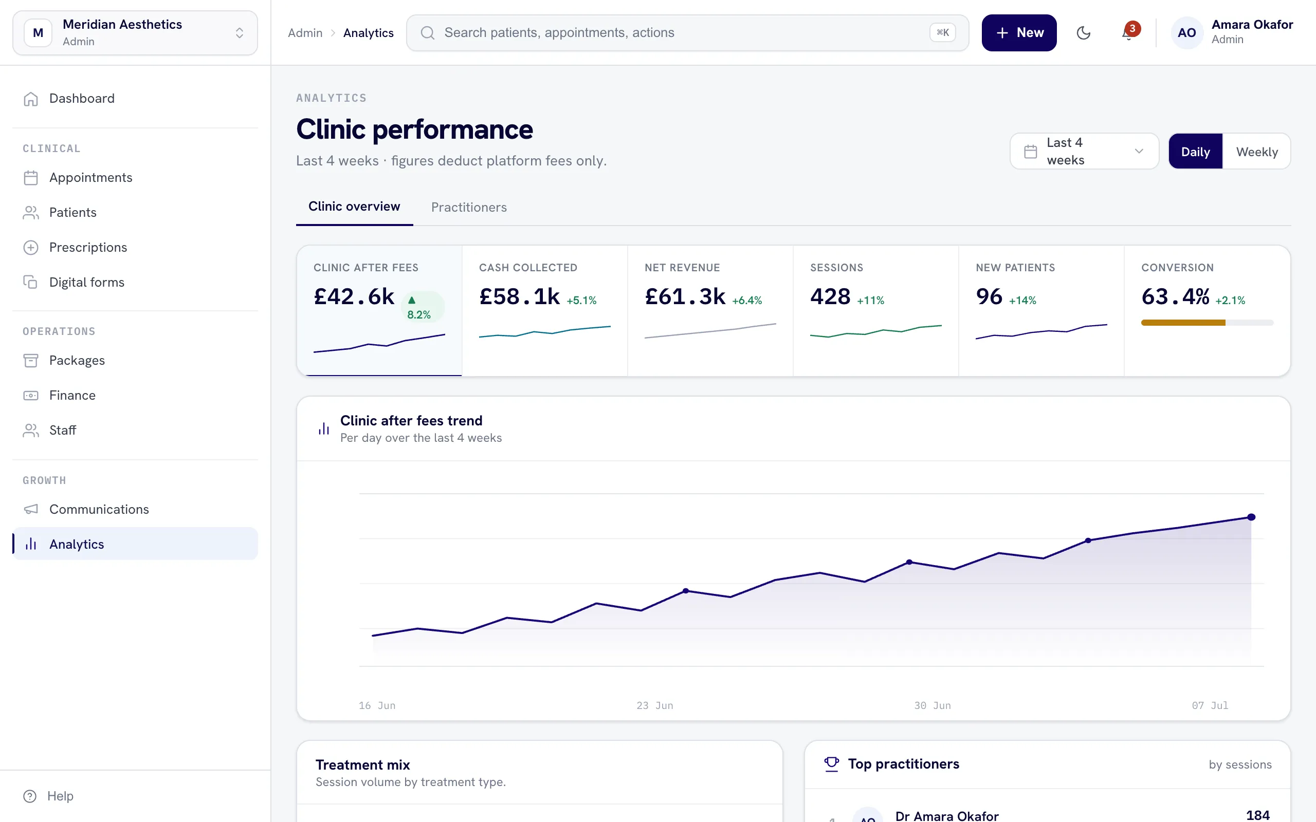Select the Cash collected metric card
Viewport: 1316px width, 822px height.
545,310
